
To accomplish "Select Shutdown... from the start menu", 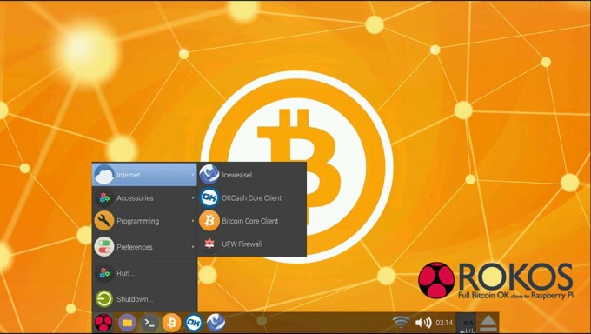I will tap(145, 299).
